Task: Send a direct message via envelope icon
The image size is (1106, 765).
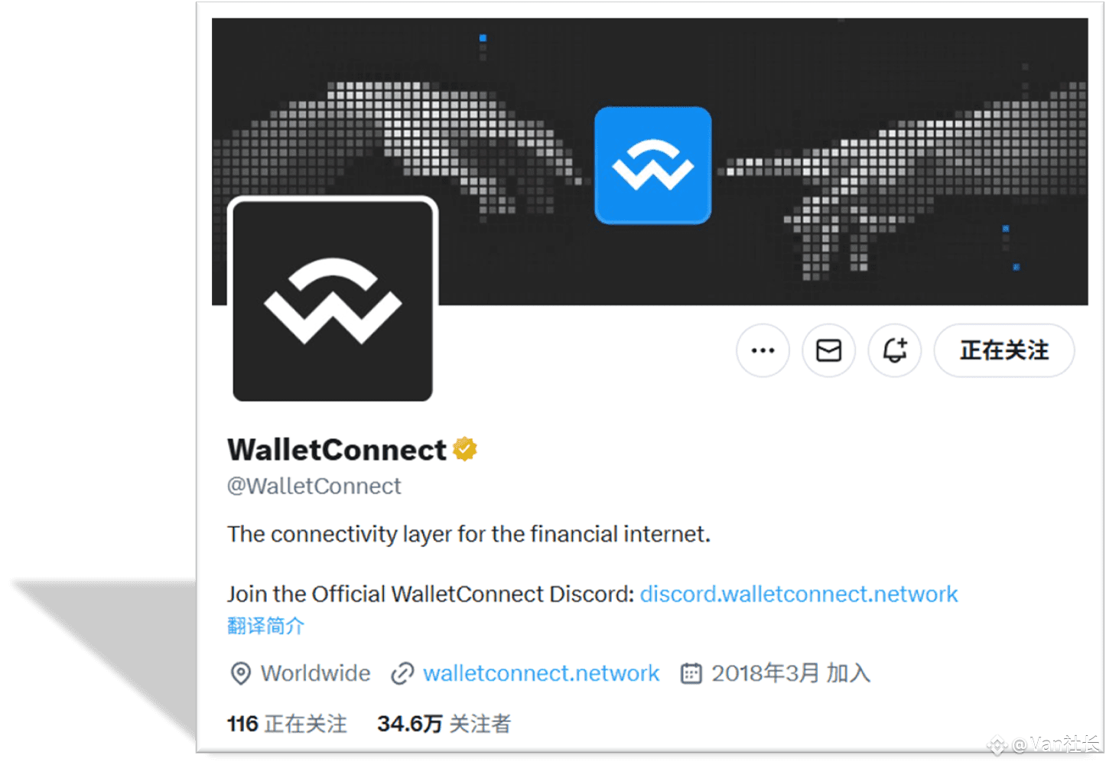Action: [x=828, y=350]
